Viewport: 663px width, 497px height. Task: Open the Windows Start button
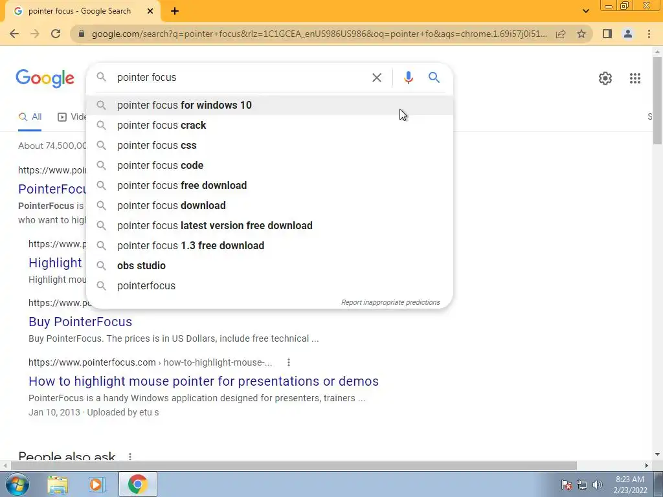17,484
